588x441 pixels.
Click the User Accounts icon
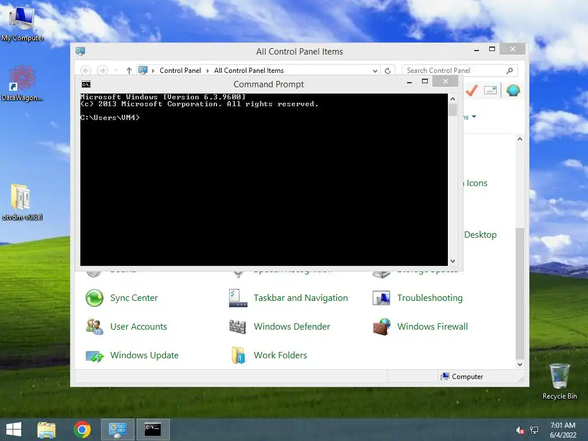pyautogui.click(x=94, y=327)
